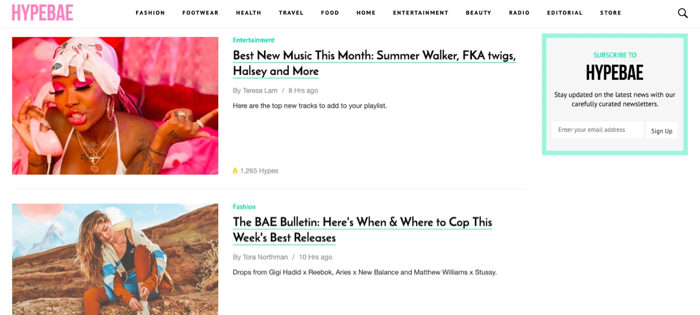Open the desert model article thumbnail
The height and width of the screenshot is (315, 700).
tap(115, 259)
